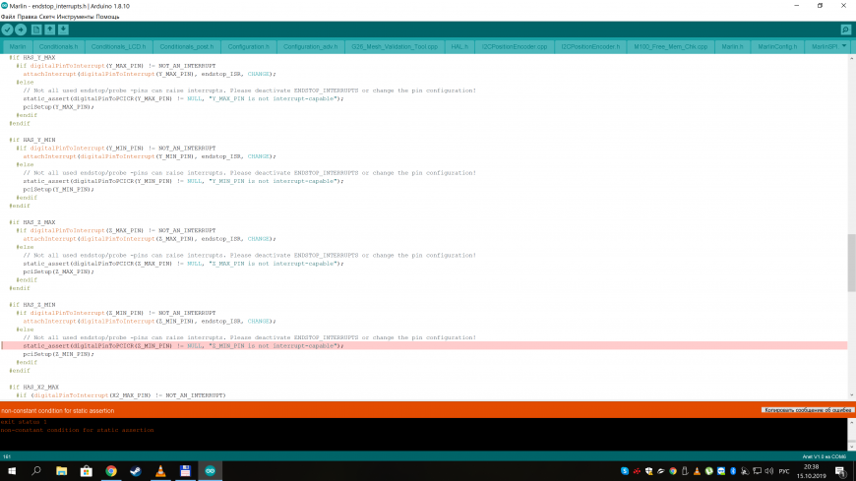Open the Serial Monitor magnifier icon

845,30
